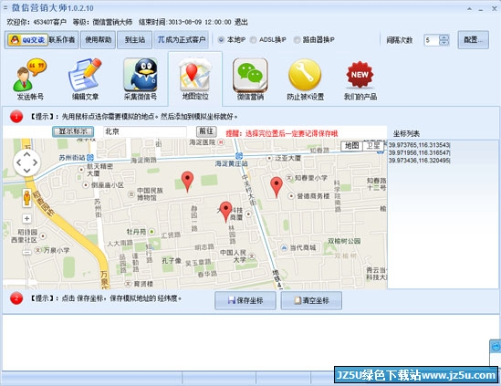Click the 显示标示 button

[73, 131]
